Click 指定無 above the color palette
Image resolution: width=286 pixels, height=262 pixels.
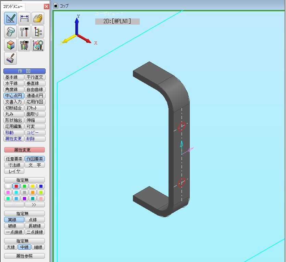[x=24, y=180]
